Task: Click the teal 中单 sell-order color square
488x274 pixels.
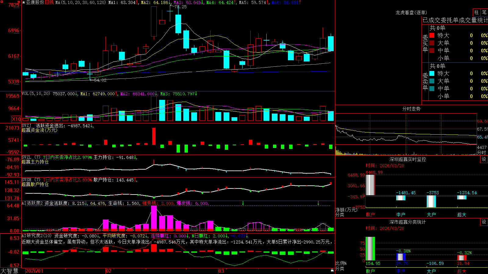Action: (432, 89)
